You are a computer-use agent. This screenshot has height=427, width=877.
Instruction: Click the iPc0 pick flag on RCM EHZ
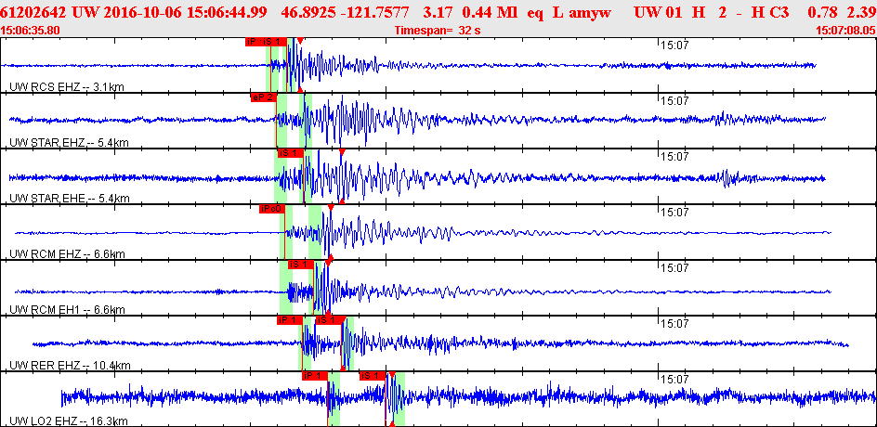[x=272, y=209]
